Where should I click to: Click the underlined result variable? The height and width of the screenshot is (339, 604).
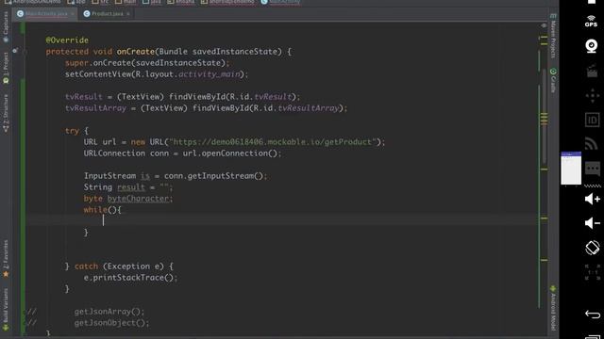(x=131, y=187)
